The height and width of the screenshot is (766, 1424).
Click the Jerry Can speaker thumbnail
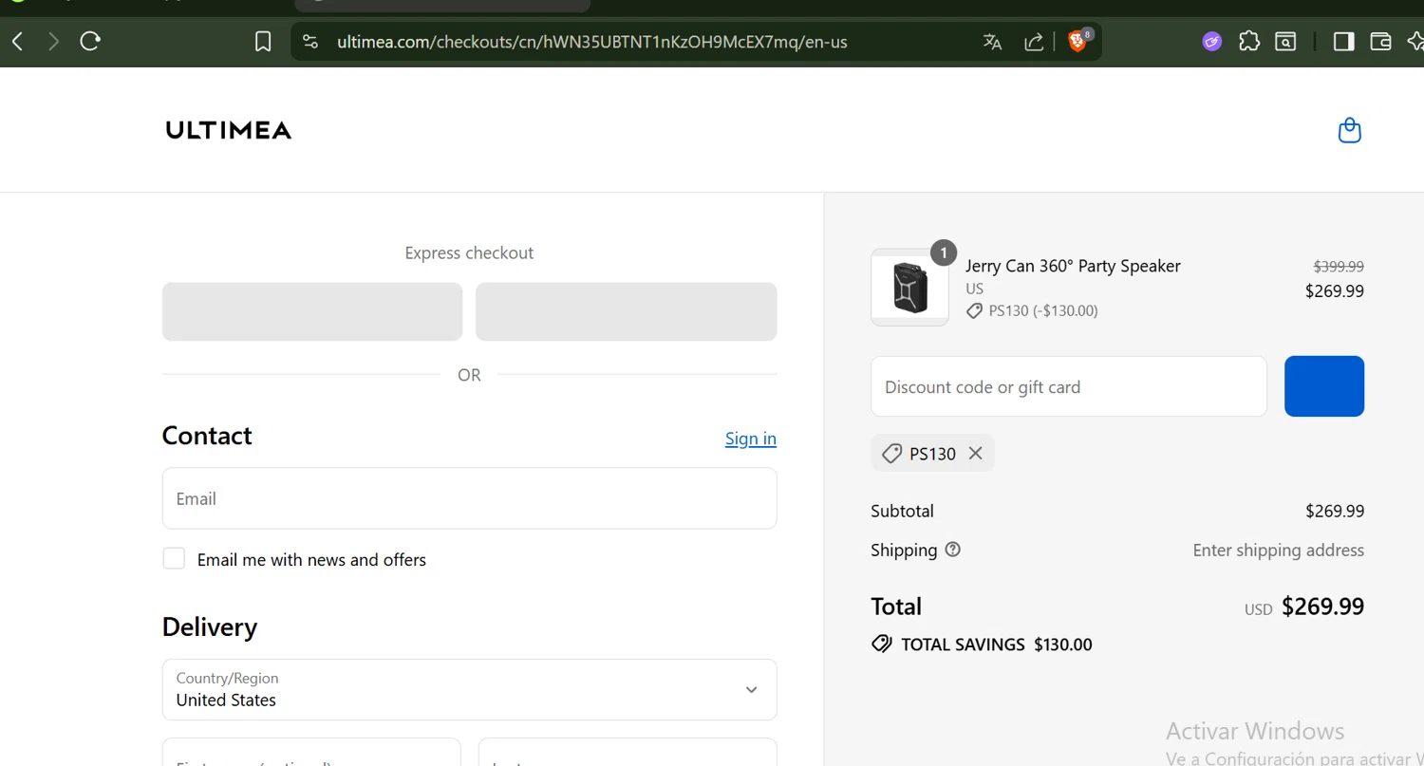coord(909,288)
